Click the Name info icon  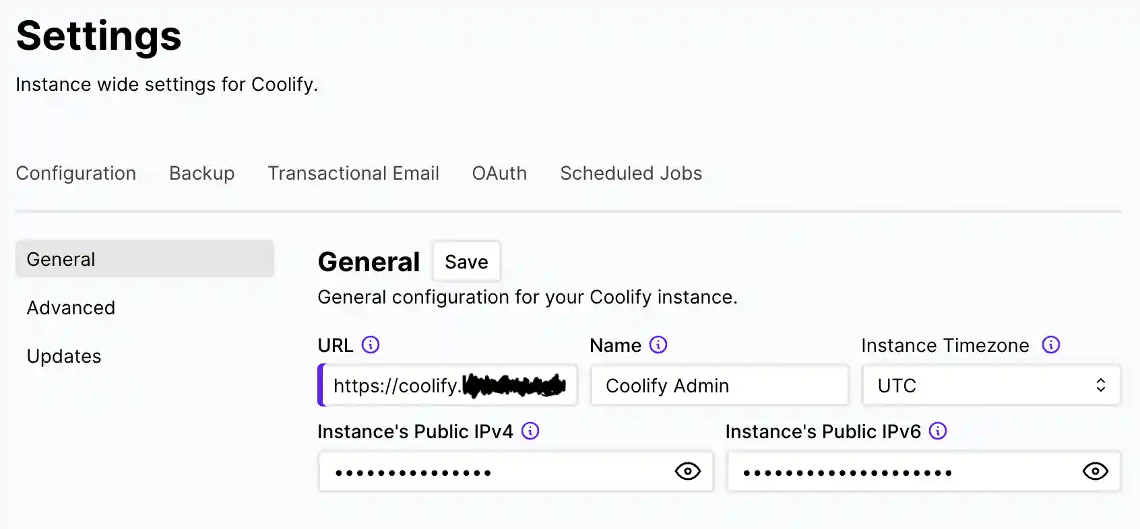(658, 345)
